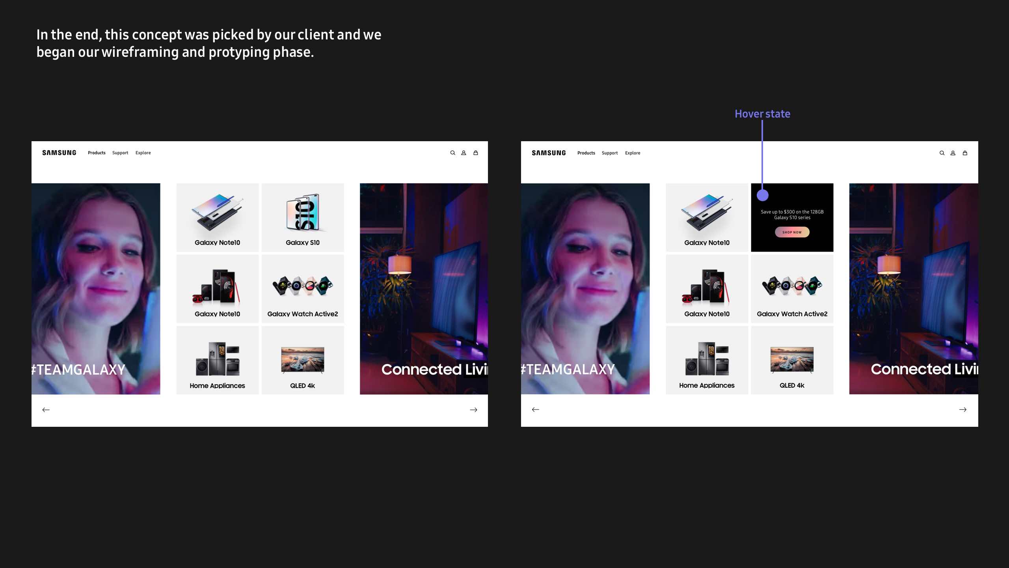1009x568 pixels.
Task: Select Star Wars Note10 tile in left mockup
Action: (x=218, y=289)
